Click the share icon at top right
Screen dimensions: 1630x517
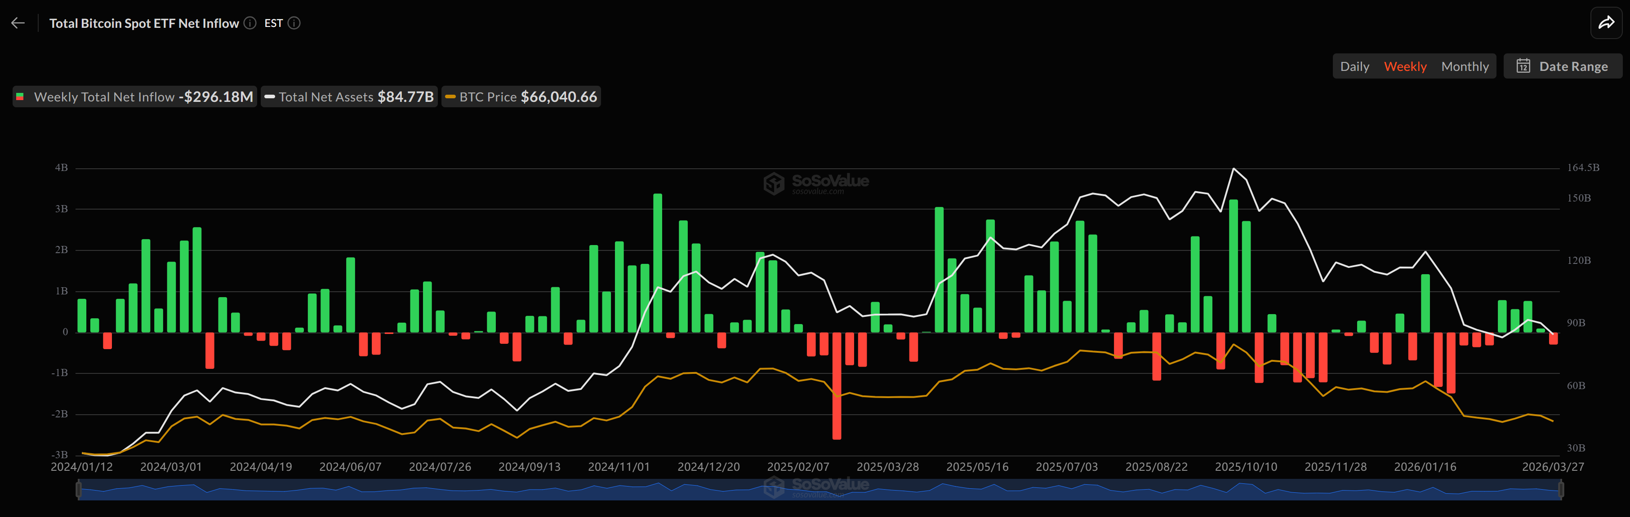click(1607, 23)
